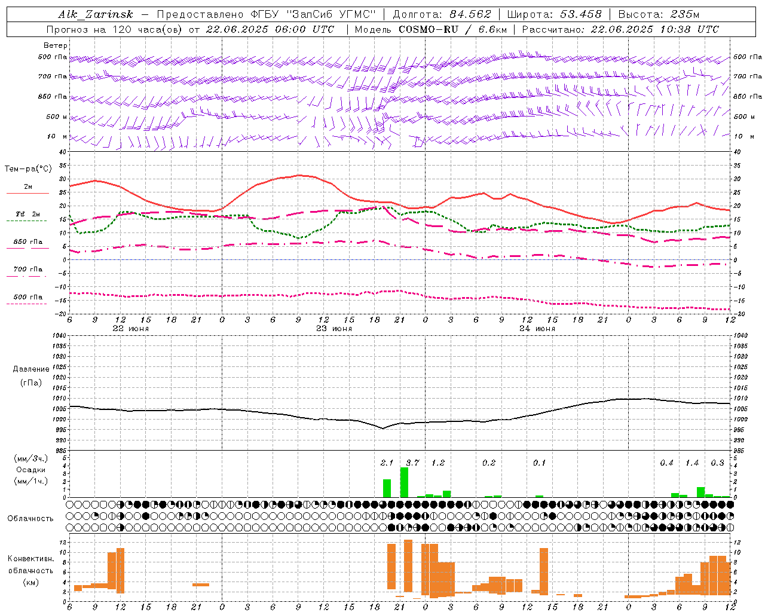
Task: Click the 500 гПа dotted temperature legend entry
Action: (x=27, y=297)
